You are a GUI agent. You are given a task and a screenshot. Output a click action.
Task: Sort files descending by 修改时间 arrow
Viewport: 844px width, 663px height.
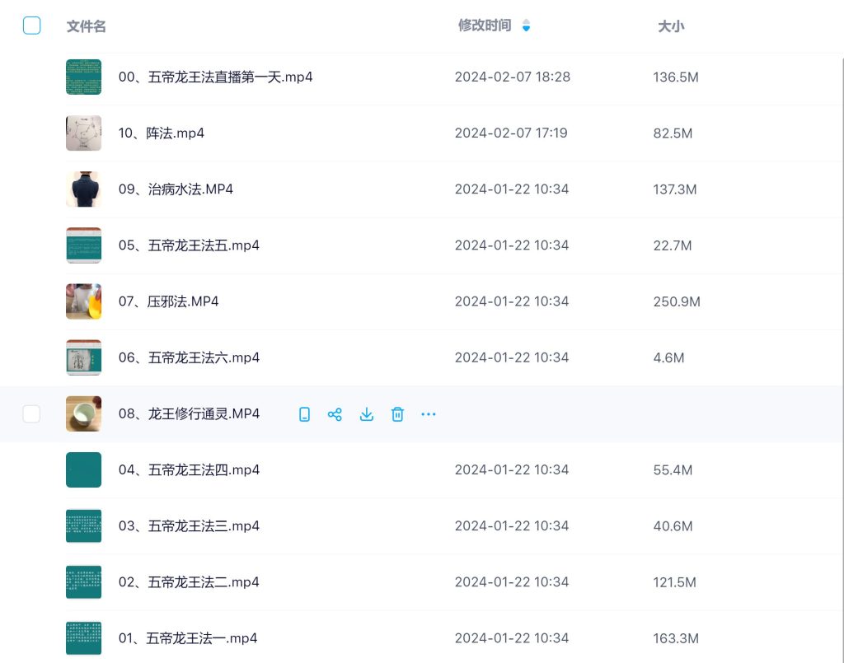(x=526, y=29)
